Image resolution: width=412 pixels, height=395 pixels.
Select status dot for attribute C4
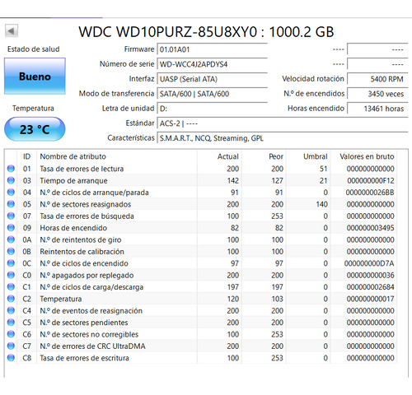[11, 310]
